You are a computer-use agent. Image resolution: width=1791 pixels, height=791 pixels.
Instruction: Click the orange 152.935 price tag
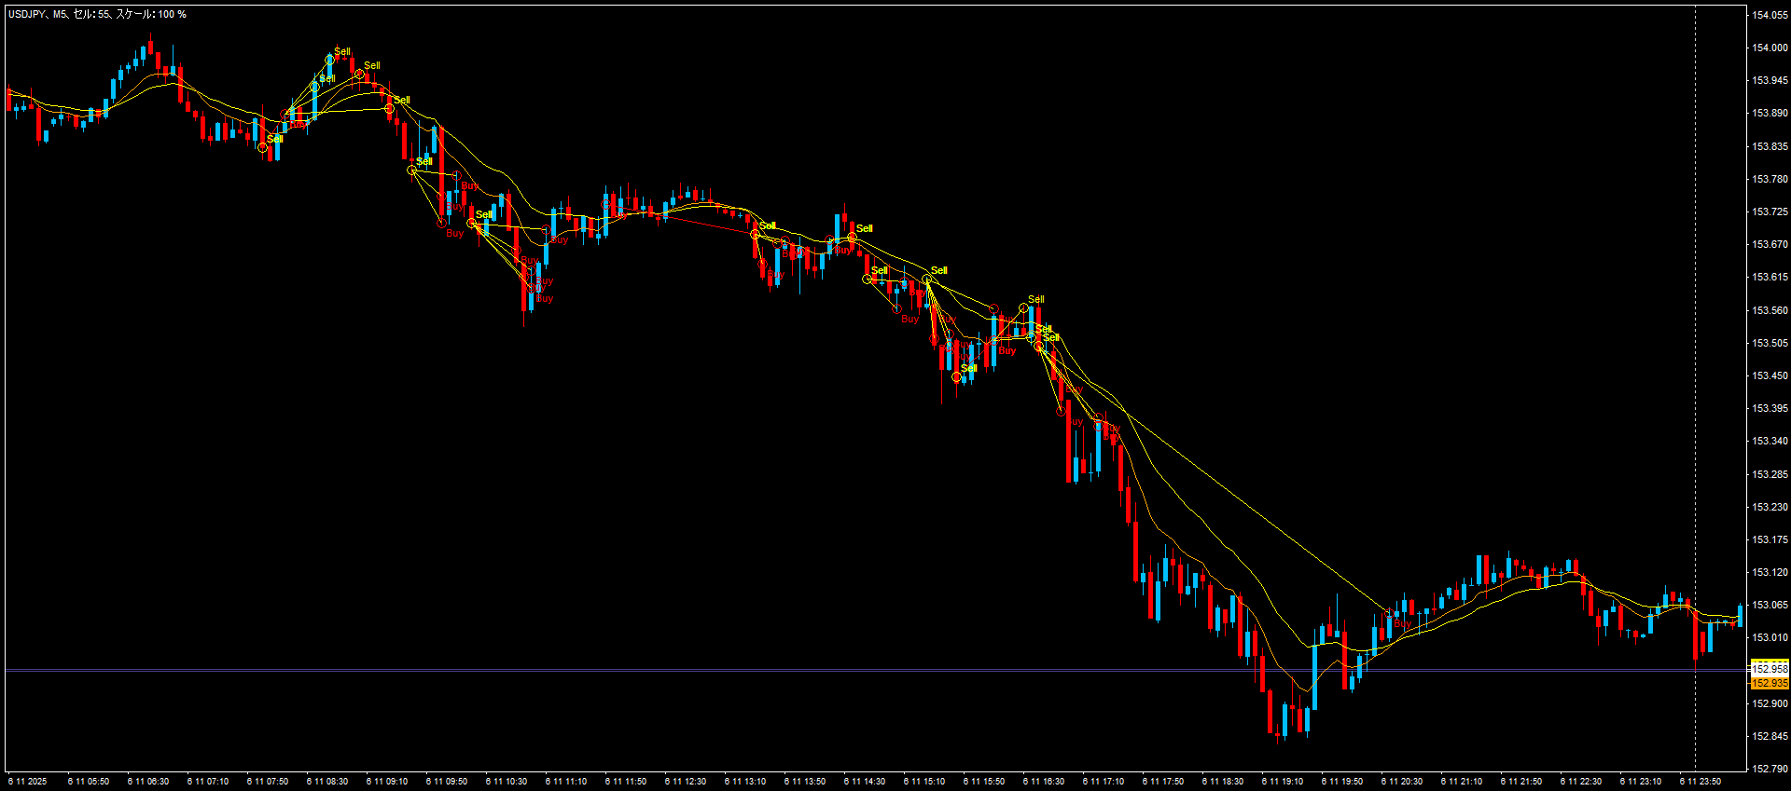click(x=1770, y=683)
